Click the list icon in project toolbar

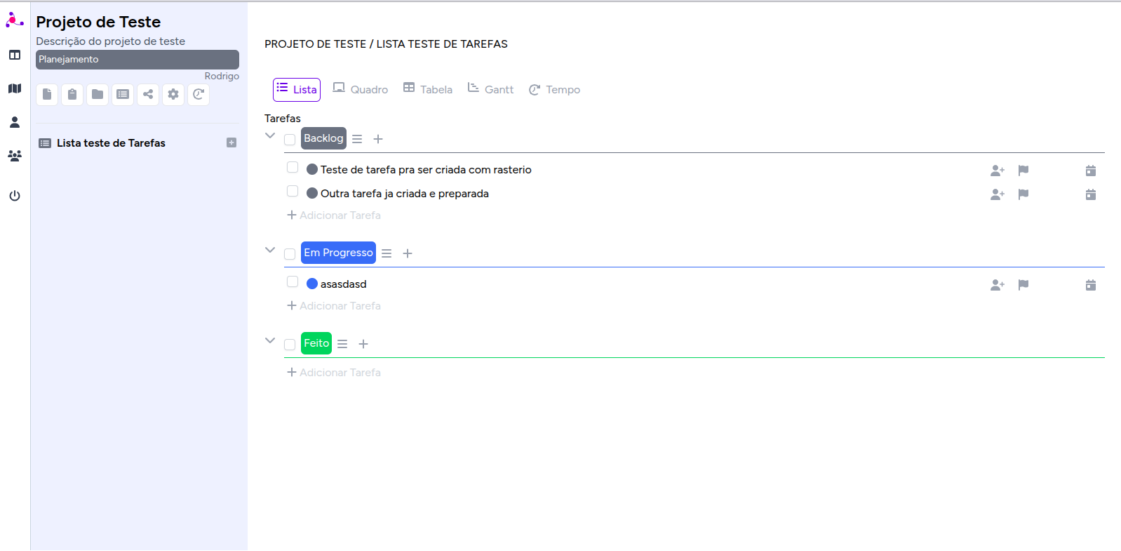coord(123,94)
